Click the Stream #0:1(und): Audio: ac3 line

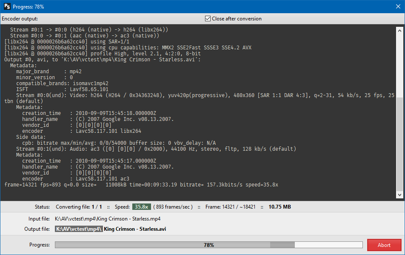click(x=156, y=149)
